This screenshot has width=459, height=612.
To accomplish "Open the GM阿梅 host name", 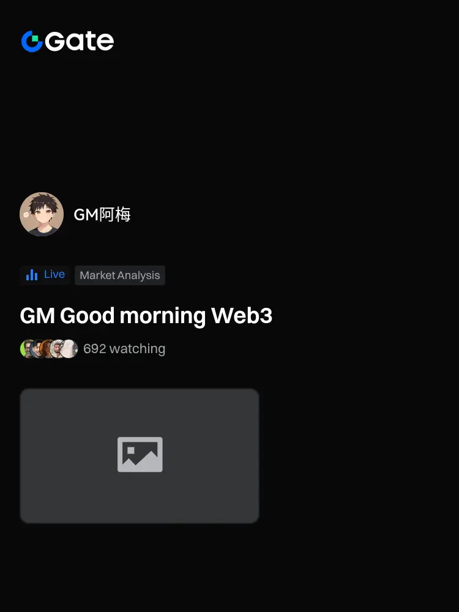I will pyautogui.click(x=102, y=214).
